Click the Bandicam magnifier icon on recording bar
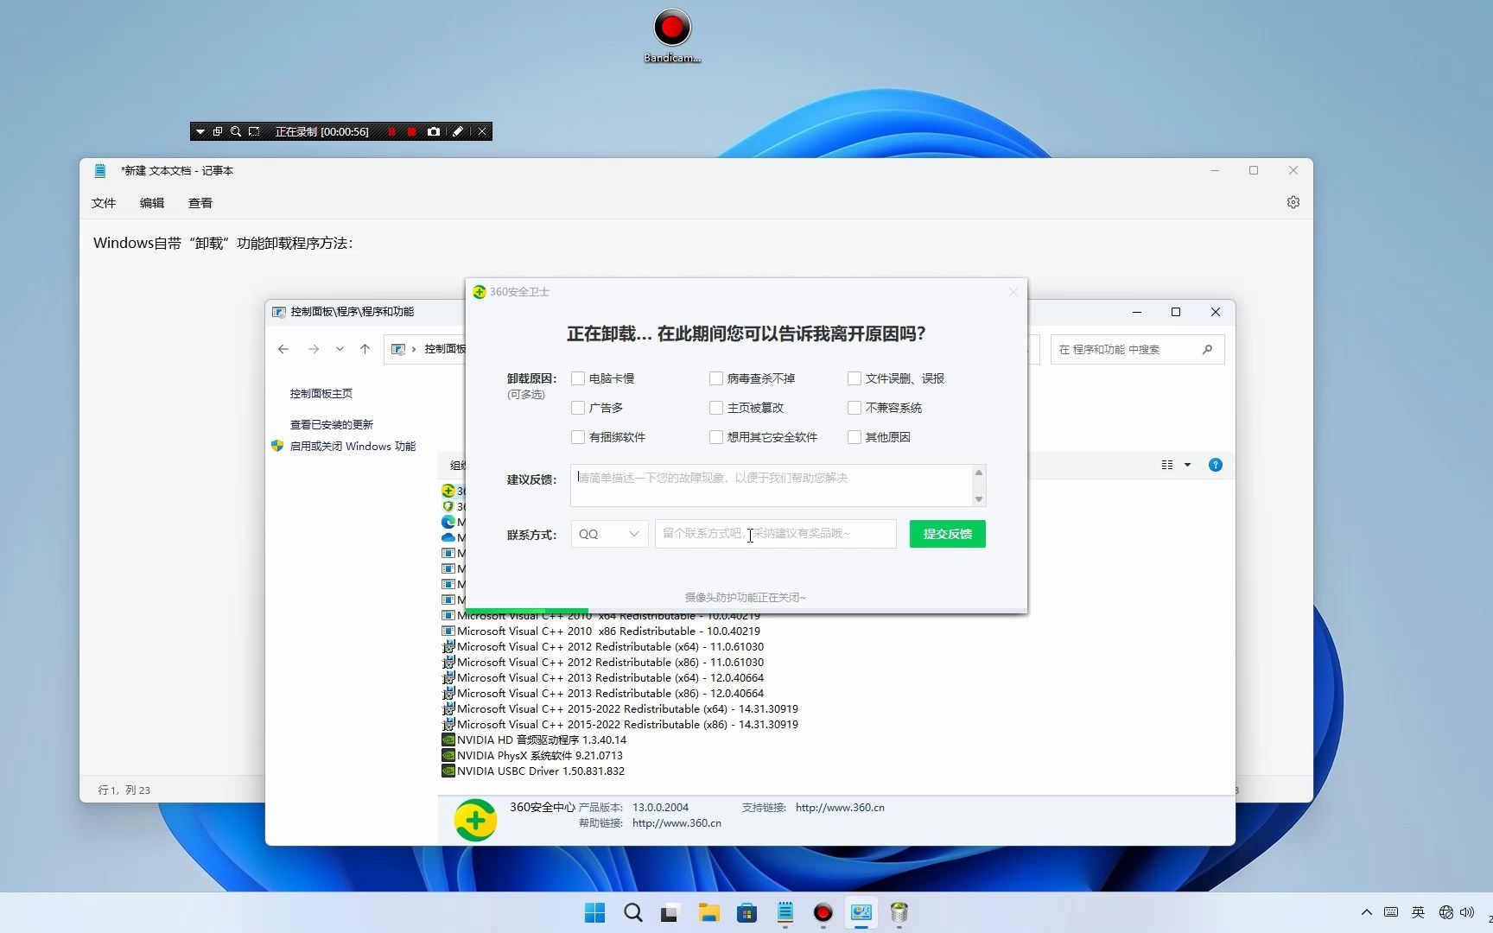1493x933 pixels. (236, 132)
